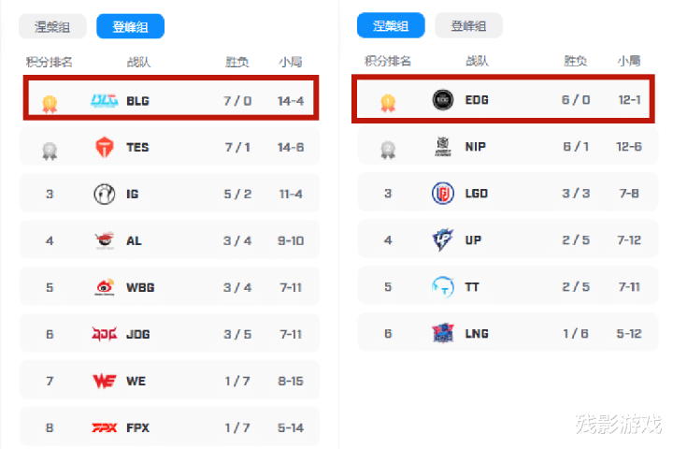
Task: Click NIP's silver second-place medal
Action: (x=388, y=150)
